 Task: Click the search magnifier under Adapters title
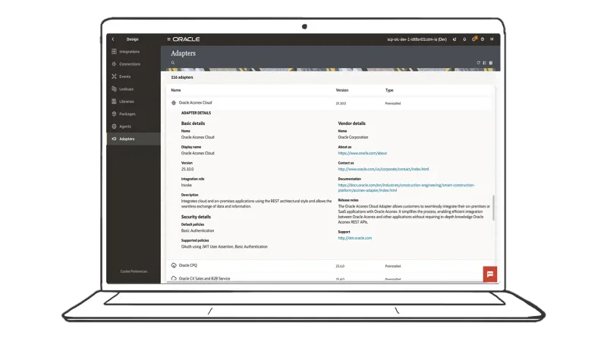173,63
